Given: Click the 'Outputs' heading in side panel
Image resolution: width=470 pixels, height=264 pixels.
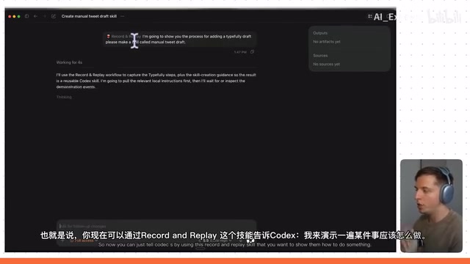Looking at the screenshot, I should click(x=320, y=33).
